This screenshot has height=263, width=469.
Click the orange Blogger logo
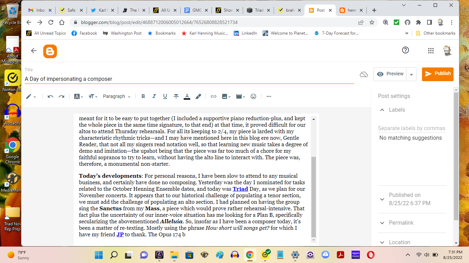coord(50,51)
